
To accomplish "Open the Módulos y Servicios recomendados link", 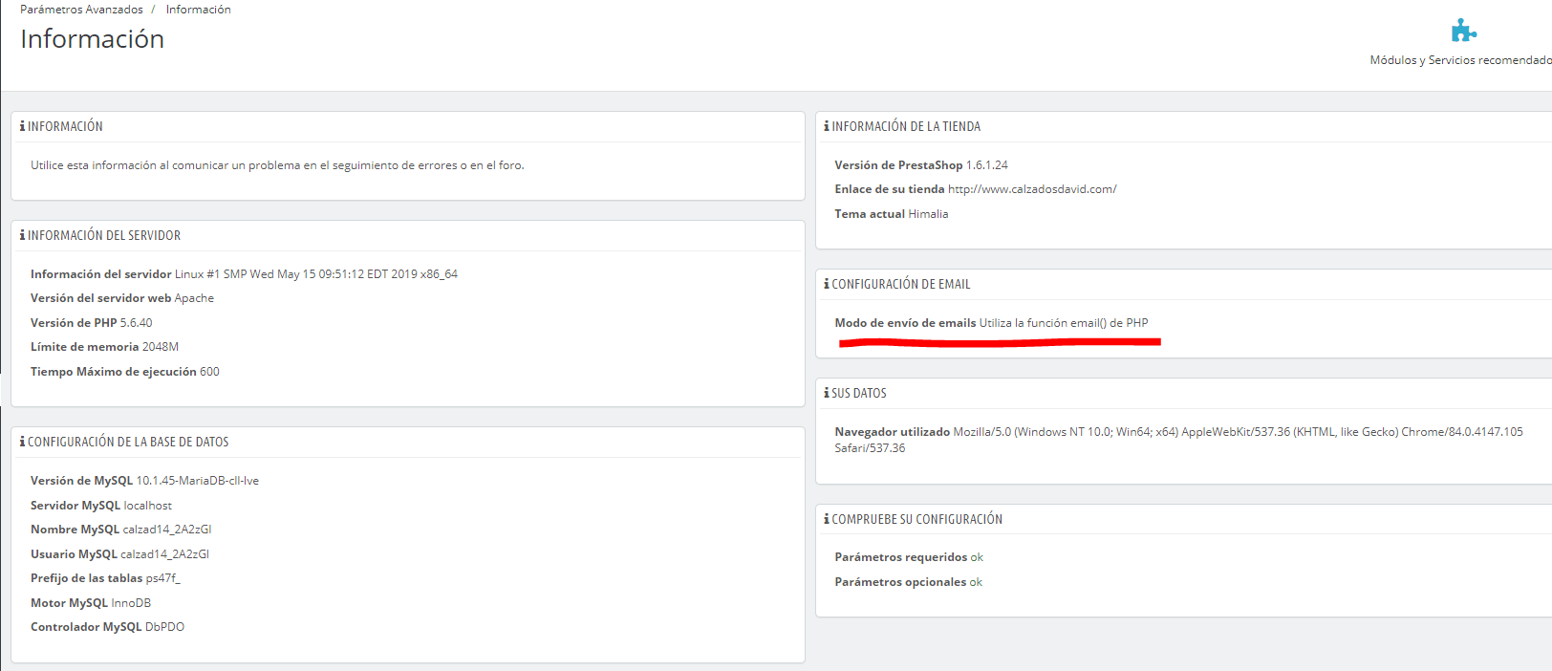I will (x=1460, y=60).
